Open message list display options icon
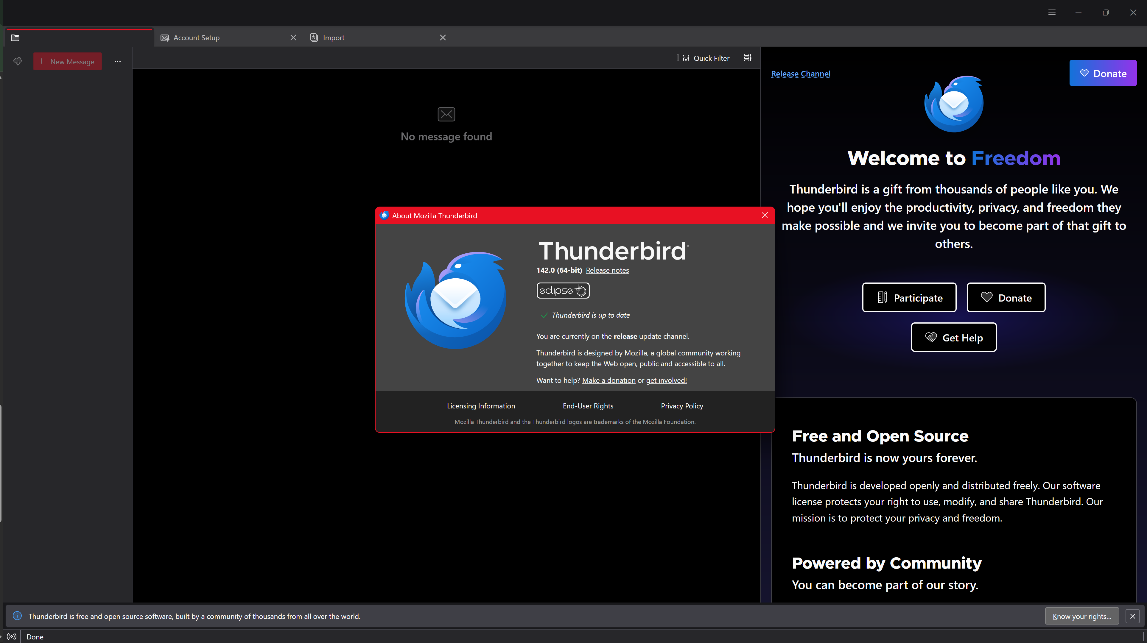This screenshot has width=1147, height=643. point(748,58)
